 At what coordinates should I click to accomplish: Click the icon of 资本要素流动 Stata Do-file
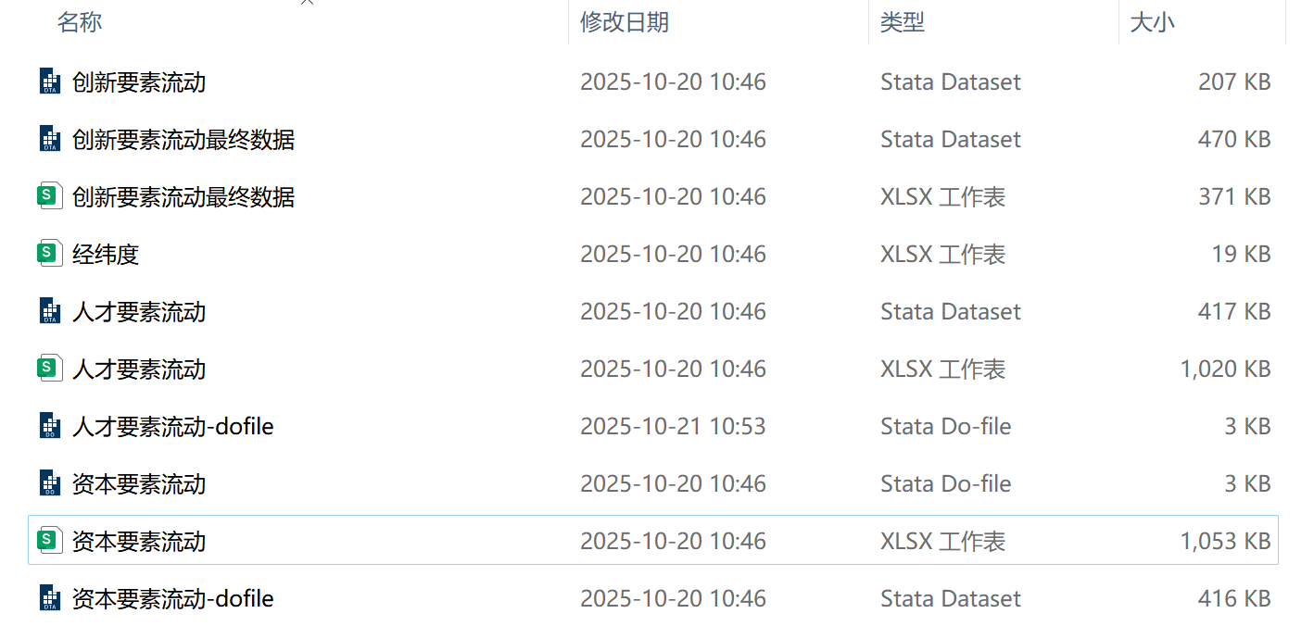[x=50, y=483]
